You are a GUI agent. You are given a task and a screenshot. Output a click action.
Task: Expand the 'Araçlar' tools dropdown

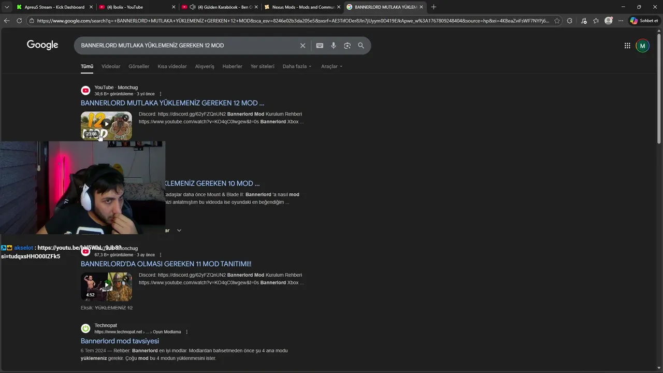332,66
